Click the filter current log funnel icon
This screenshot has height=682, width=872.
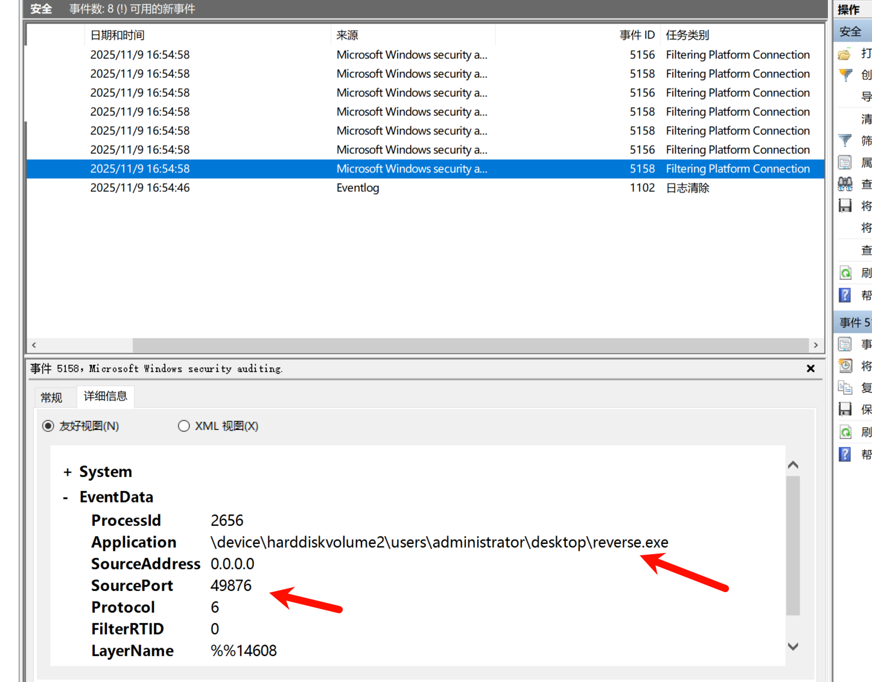point(845,141)
